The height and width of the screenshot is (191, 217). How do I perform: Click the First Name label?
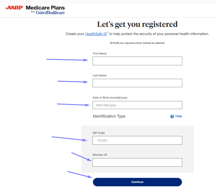100,53
